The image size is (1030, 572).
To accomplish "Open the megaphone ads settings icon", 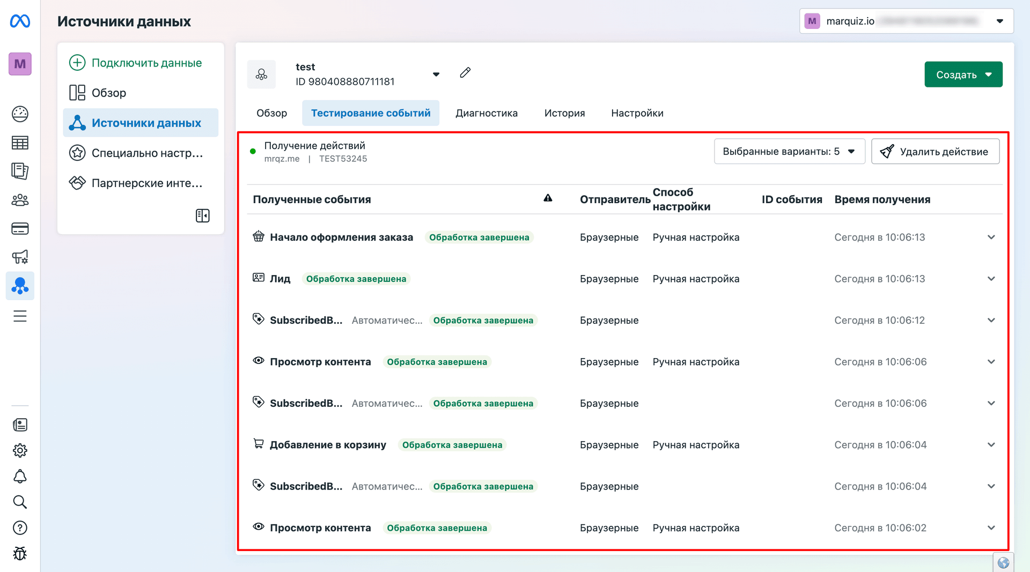I will coord(20,257).
